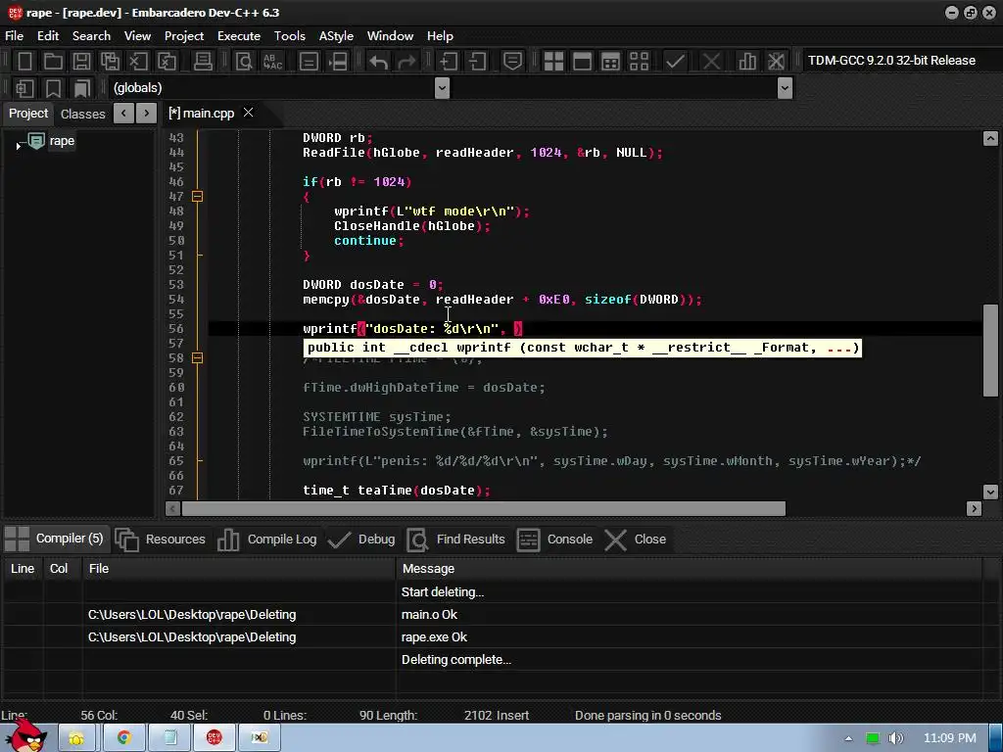1003x752 pixels.
Task: Click the toolbar icon right of Unindent
Action: pyautogui.click(x=512, y=62)
